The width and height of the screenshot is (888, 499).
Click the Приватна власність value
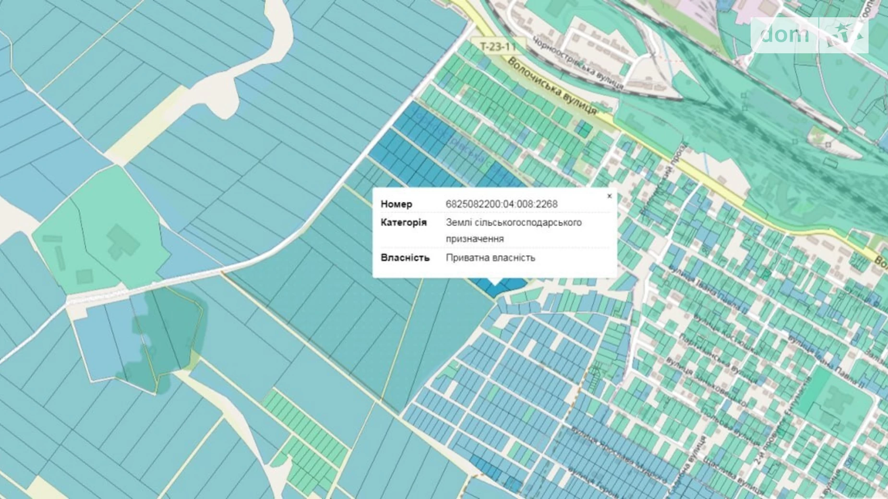[490, 258]
